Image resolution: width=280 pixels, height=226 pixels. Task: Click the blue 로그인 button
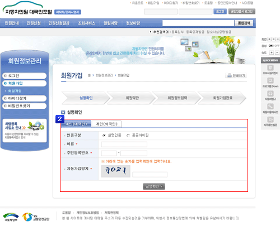click(x=220, y=12)
